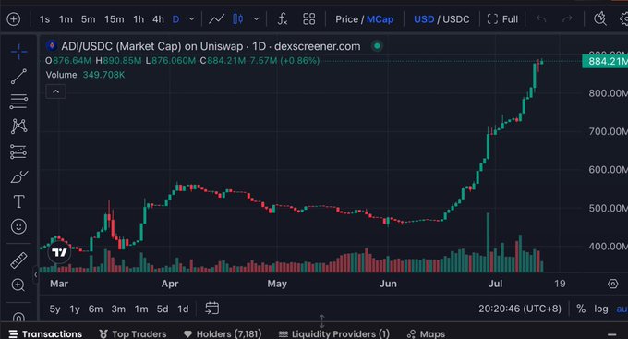Click the 20:20:46 (UTC+8) timezone
Screen dimensions: 628x339
point(520,309)
